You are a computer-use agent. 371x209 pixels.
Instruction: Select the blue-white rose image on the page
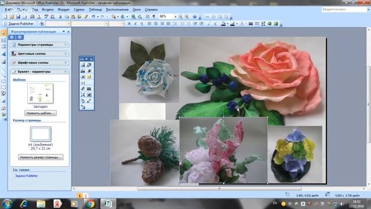[x=149, y=70]
